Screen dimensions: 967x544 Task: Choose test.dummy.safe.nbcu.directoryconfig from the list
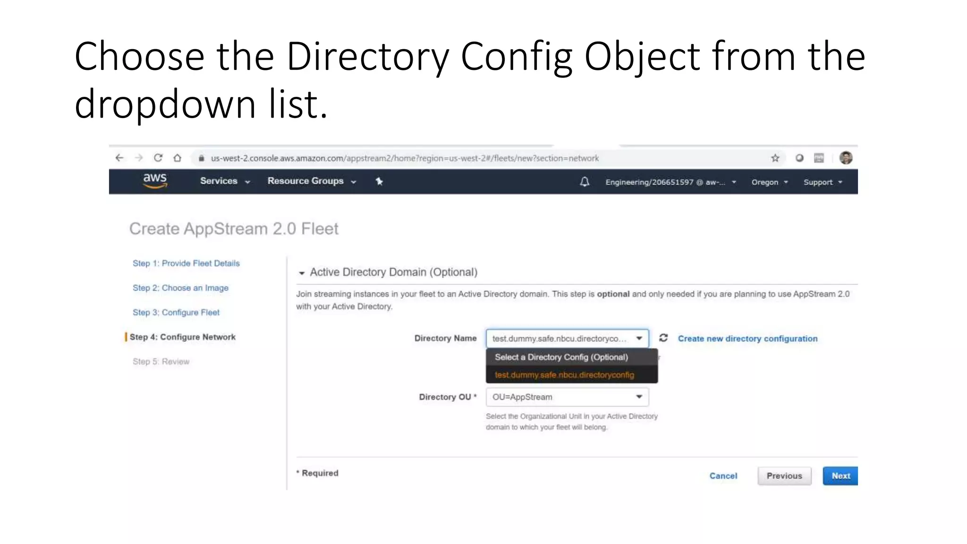tap(571, 375)
